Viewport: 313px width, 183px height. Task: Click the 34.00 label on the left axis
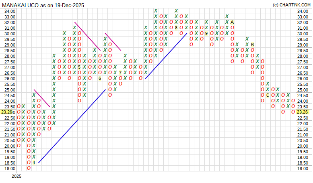click(10, 11)
